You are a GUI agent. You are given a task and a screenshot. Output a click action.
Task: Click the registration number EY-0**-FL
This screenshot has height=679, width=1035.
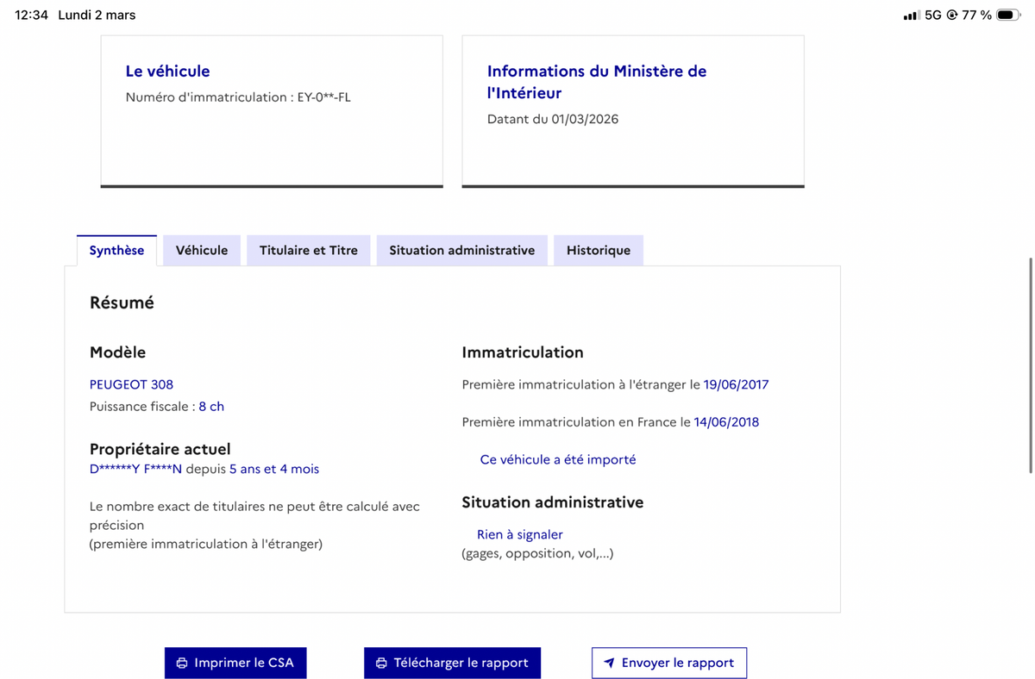coord(323,97)
